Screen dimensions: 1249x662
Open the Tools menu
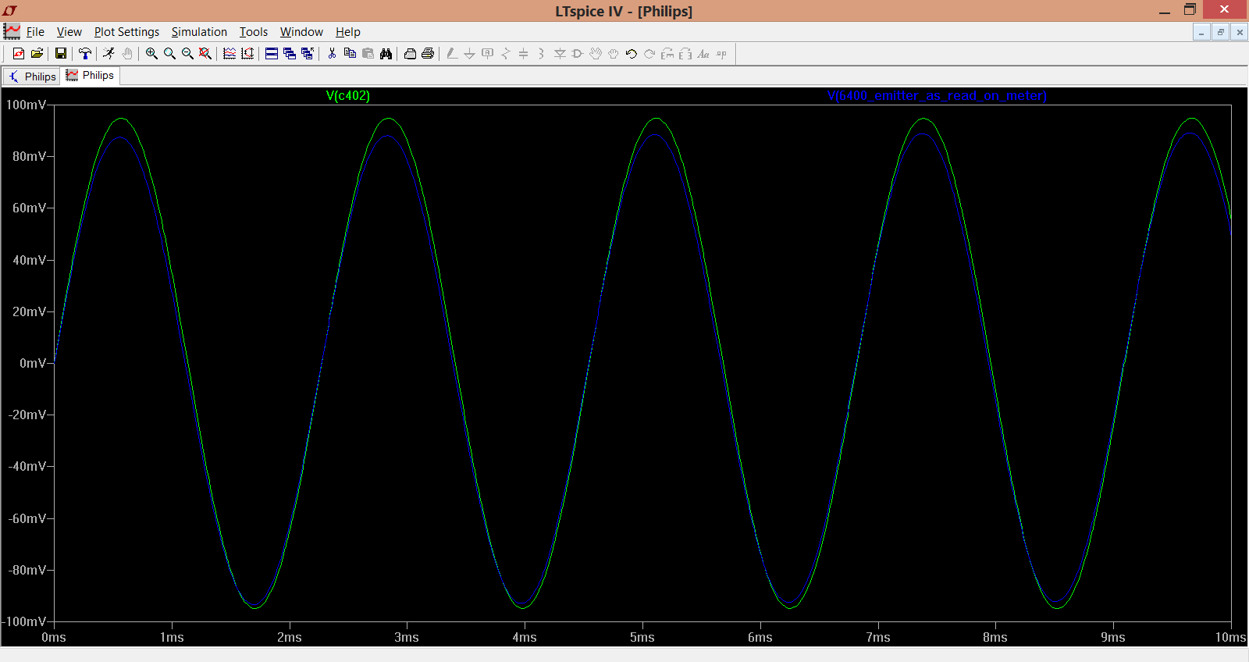(254, 32)
